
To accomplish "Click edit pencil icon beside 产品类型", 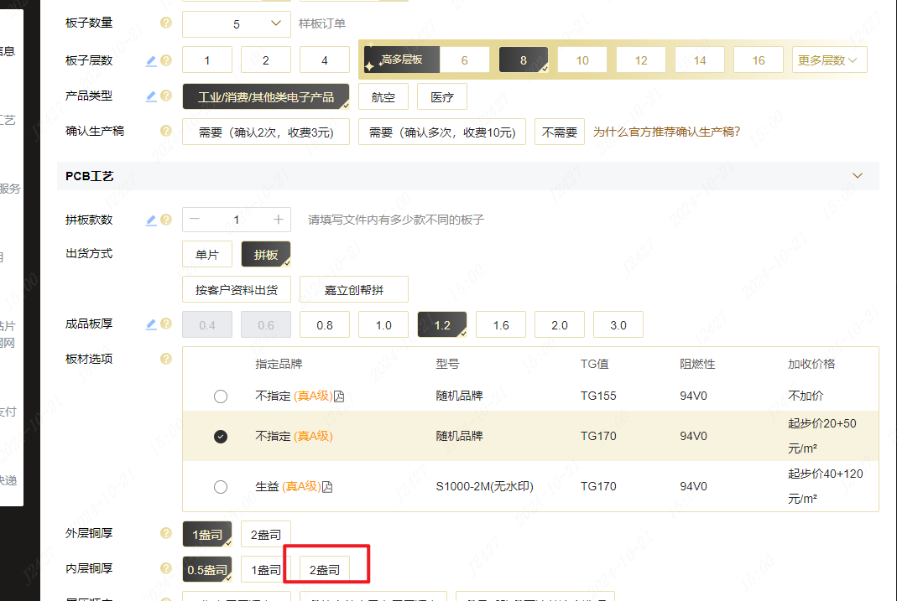I will [x=151, y=96].
